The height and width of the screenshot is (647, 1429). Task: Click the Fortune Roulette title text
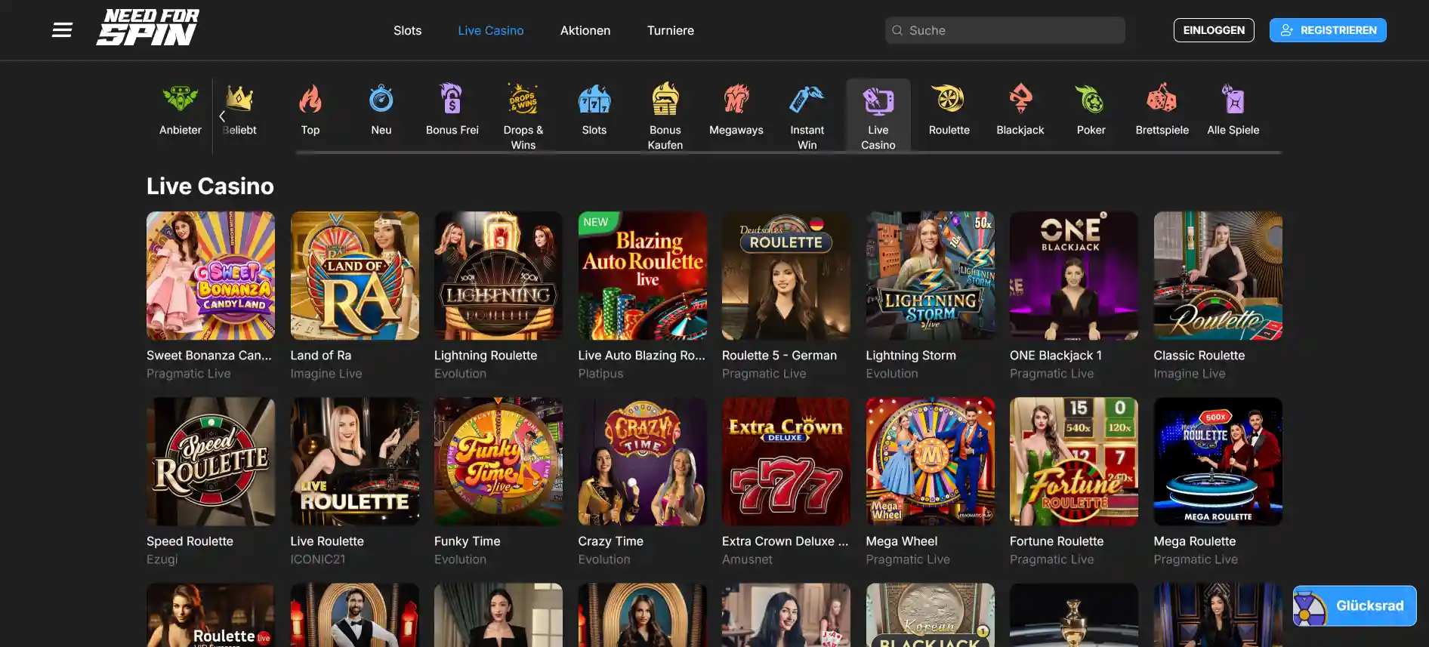pyautogui.click(x=1057, y=541)
